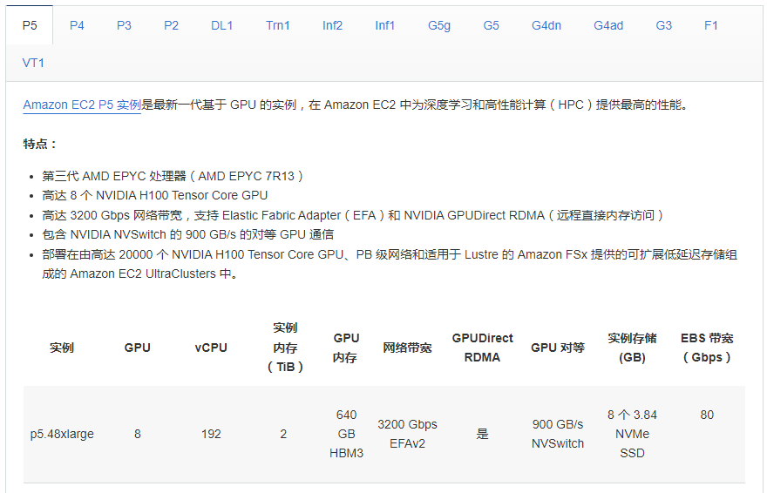
Task: Click the 特点： heading text
Action: pyautogui.click(x=39, y=144)
